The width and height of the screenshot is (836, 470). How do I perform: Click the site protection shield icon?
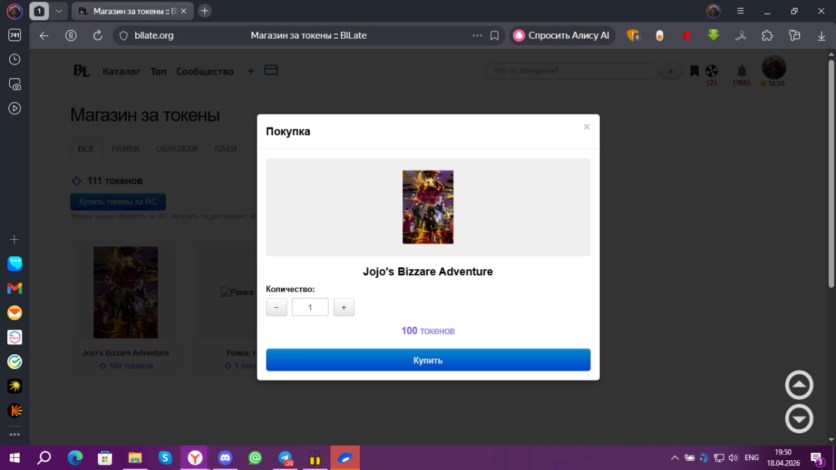[x=123, y=35]
